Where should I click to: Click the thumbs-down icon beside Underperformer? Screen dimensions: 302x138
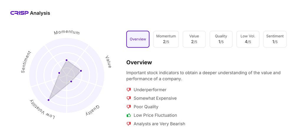coord(129,90)
